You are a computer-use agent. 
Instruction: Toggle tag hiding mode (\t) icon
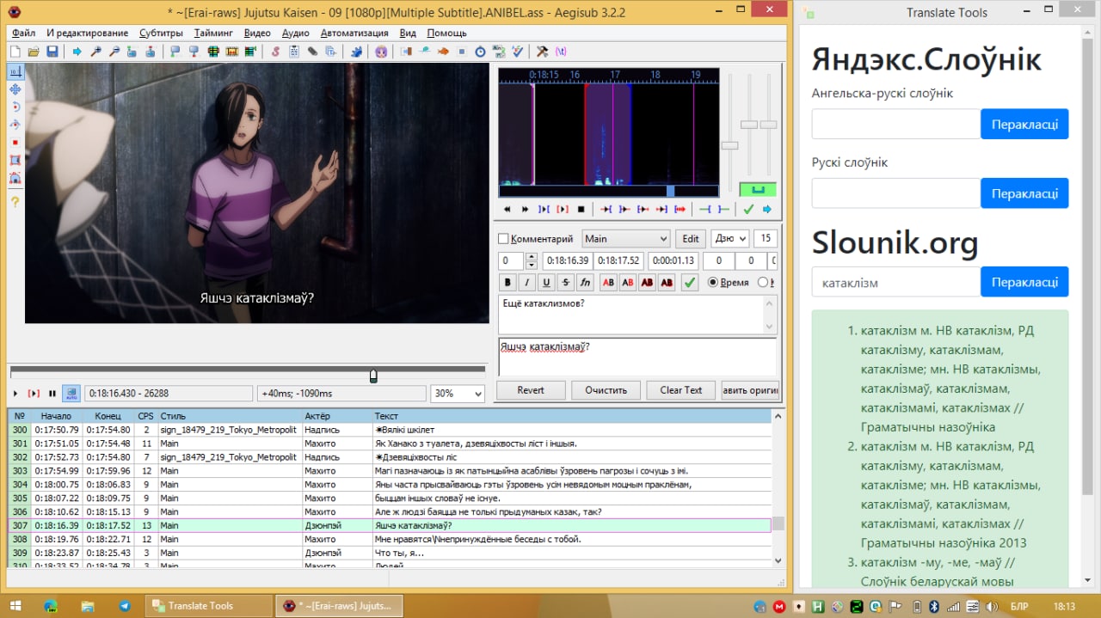pos(561,52)
